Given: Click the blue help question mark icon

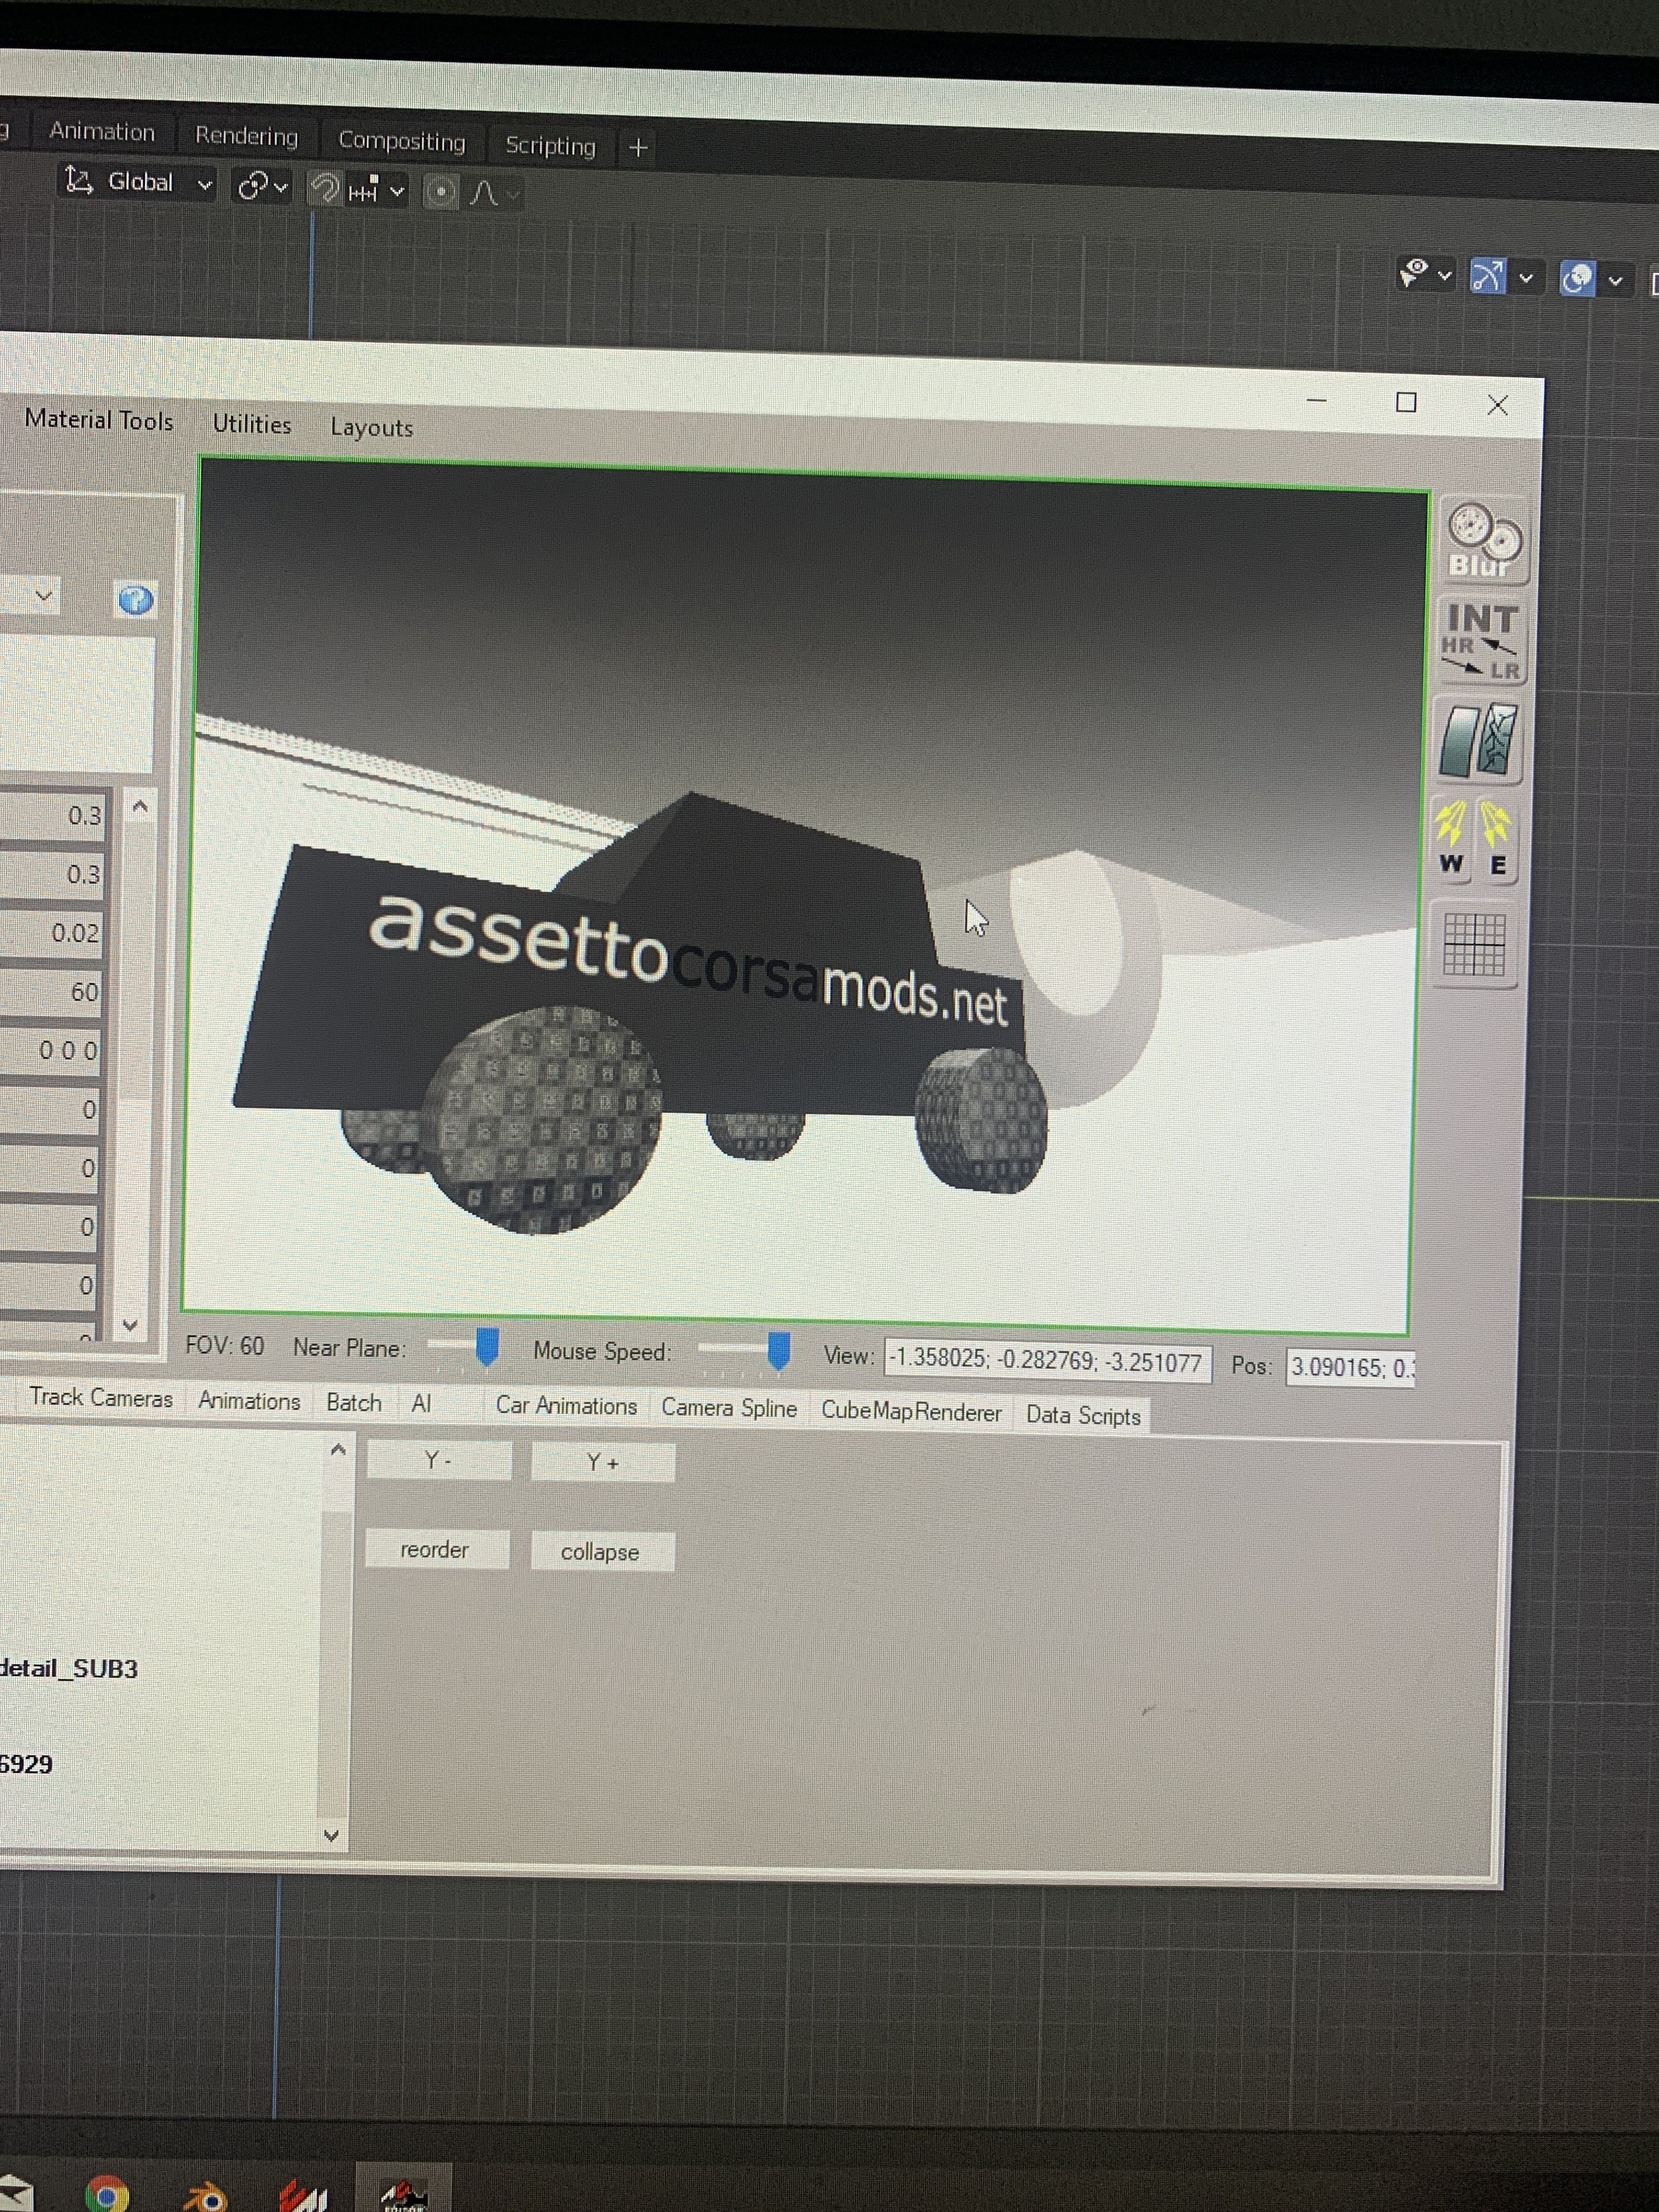Looking at the screenshot, I should 135,600.
